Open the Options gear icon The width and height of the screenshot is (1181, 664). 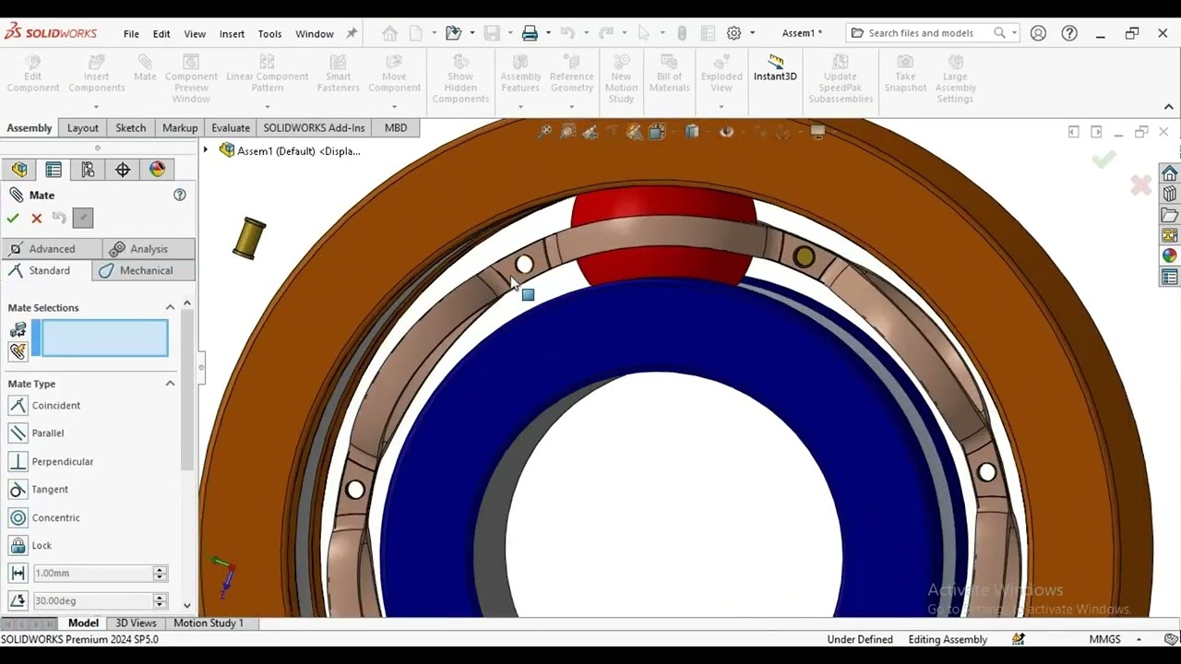pyautogui.click(x=734, y=33)
